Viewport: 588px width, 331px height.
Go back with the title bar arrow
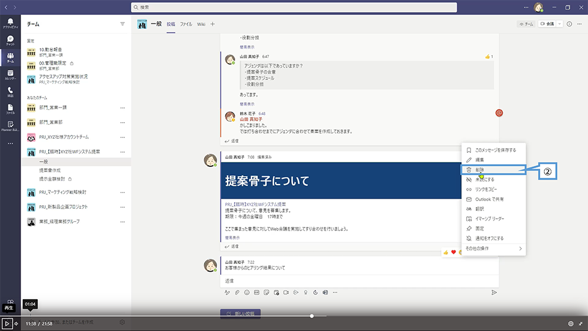pyautogui.click(x=6, y=7)
